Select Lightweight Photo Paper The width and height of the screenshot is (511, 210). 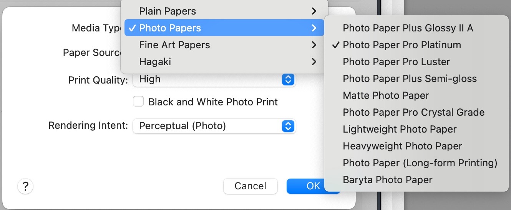click(x=400, y=129)
